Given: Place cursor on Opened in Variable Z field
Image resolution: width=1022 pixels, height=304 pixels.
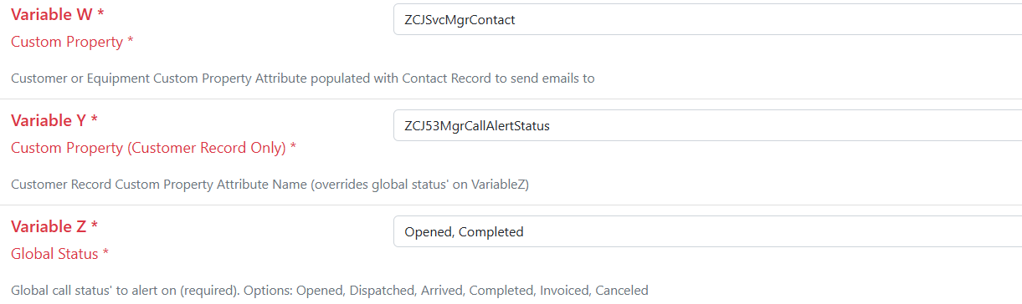Looking at the screenshot, I should tap(428, 232).
